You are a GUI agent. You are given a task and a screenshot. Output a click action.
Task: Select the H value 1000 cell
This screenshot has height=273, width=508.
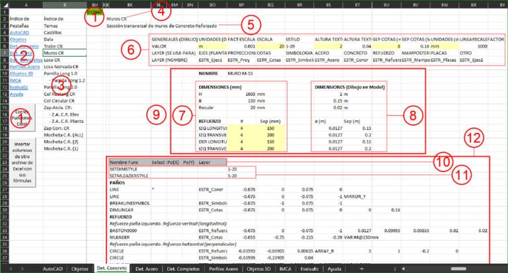[x=241, y=95]
